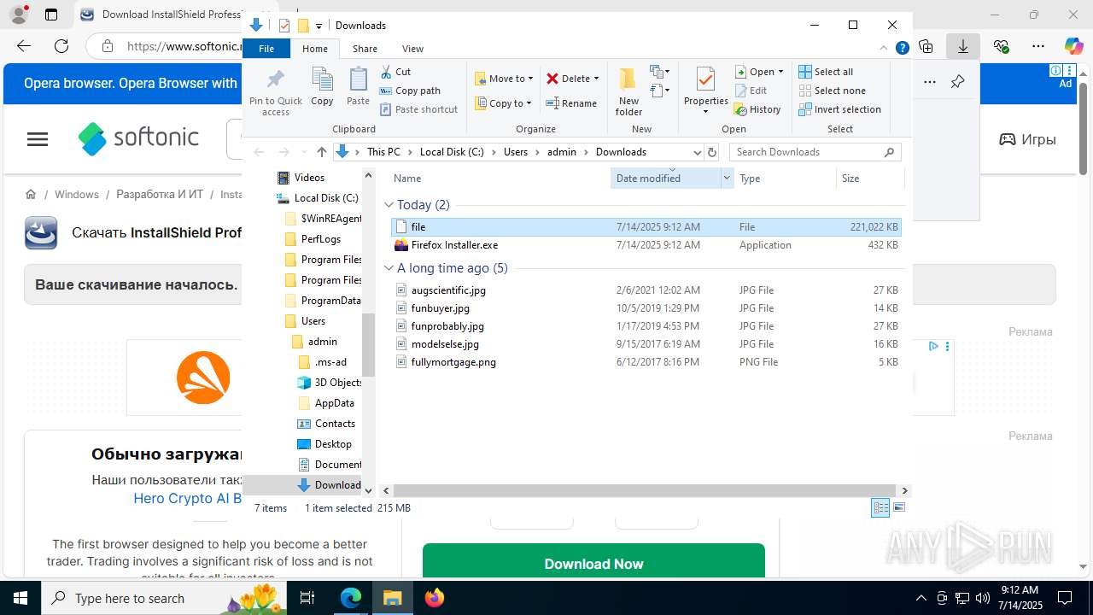The image size is (1093, 615).
Task: Minimize the ribbon with chevron
Action: coord(885,49)
